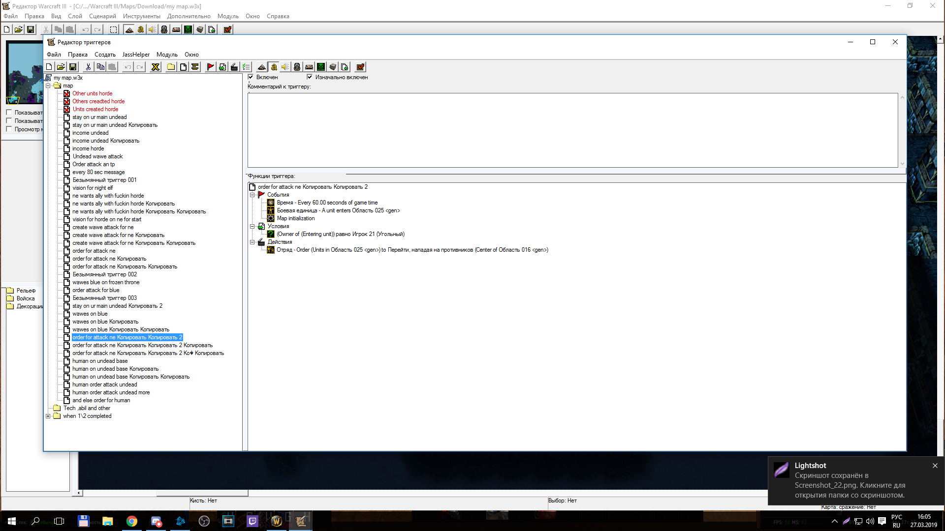Viewport: 945px width, 531px height.
Task: Uncheck the 'Включен' checkbox
Action: point(251,77)
